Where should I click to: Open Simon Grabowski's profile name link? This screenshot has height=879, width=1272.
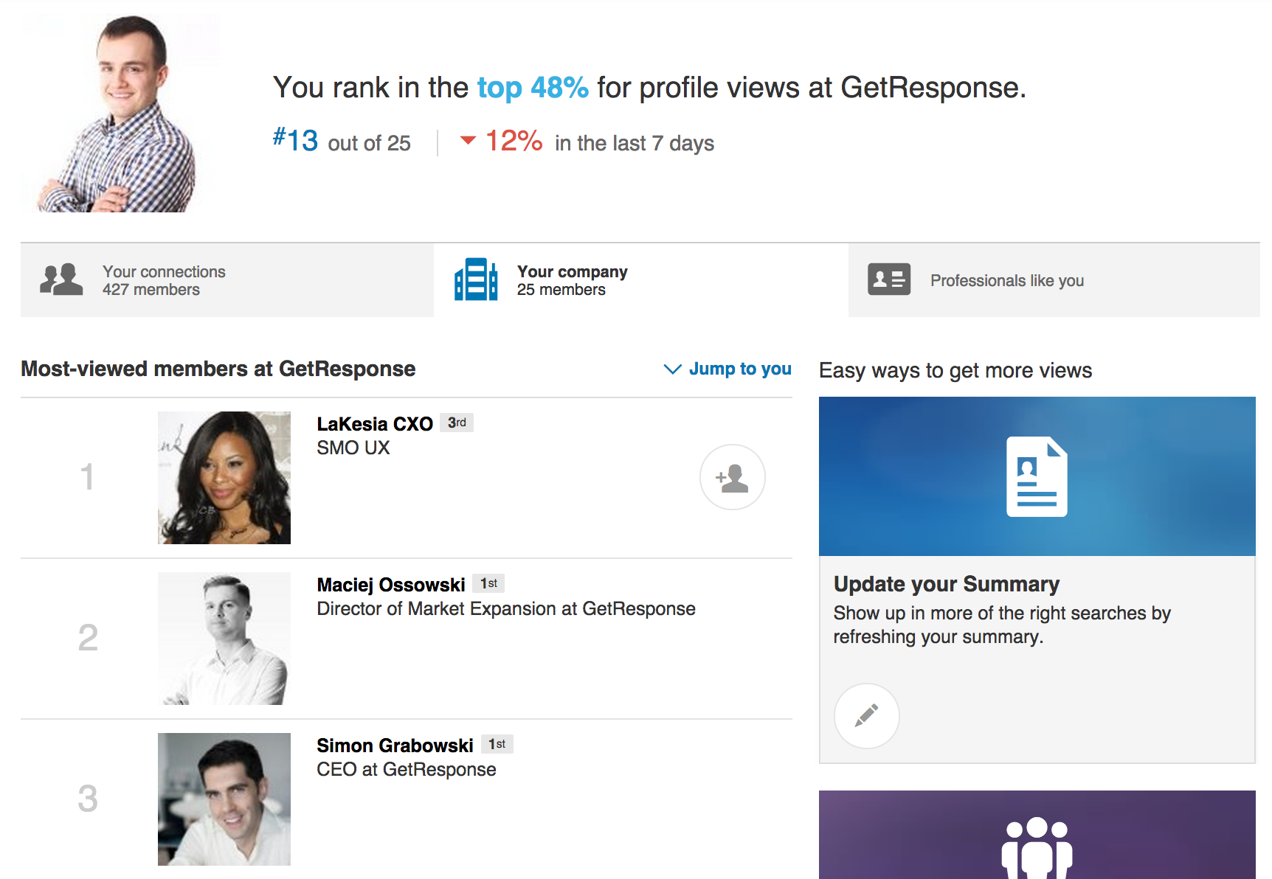pos(395,746)
